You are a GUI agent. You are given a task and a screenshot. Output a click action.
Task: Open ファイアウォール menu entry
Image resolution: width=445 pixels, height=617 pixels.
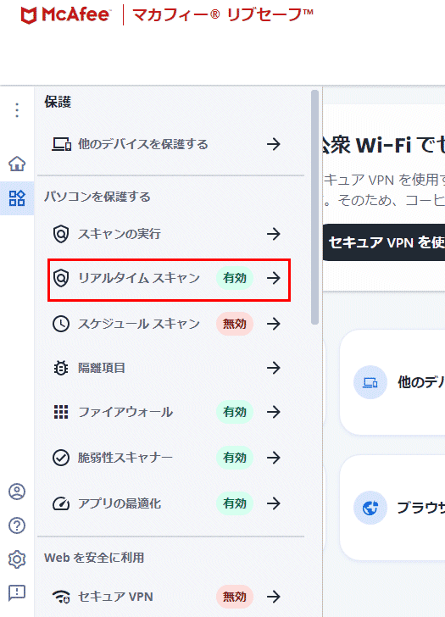(170, 412)
